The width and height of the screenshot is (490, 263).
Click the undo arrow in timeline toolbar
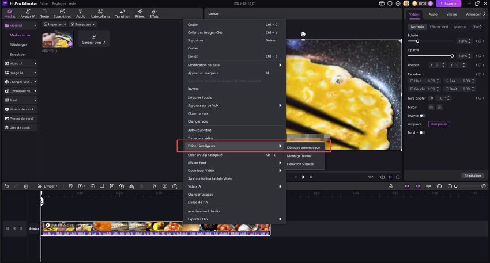(6, 186)
